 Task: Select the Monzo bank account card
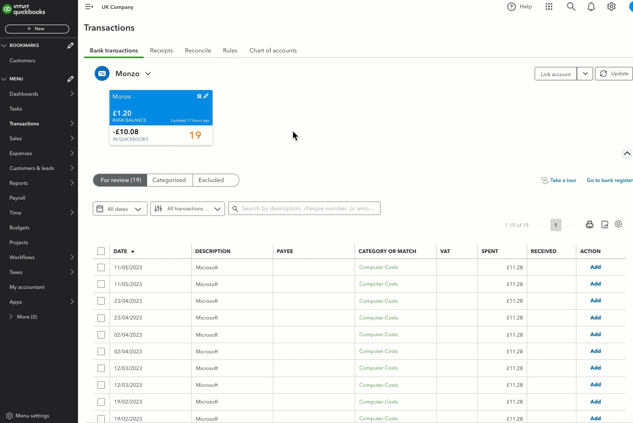point(161,117)
